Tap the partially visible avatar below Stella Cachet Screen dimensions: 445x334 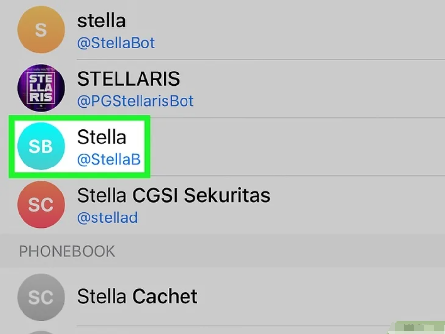pos(41,332)
